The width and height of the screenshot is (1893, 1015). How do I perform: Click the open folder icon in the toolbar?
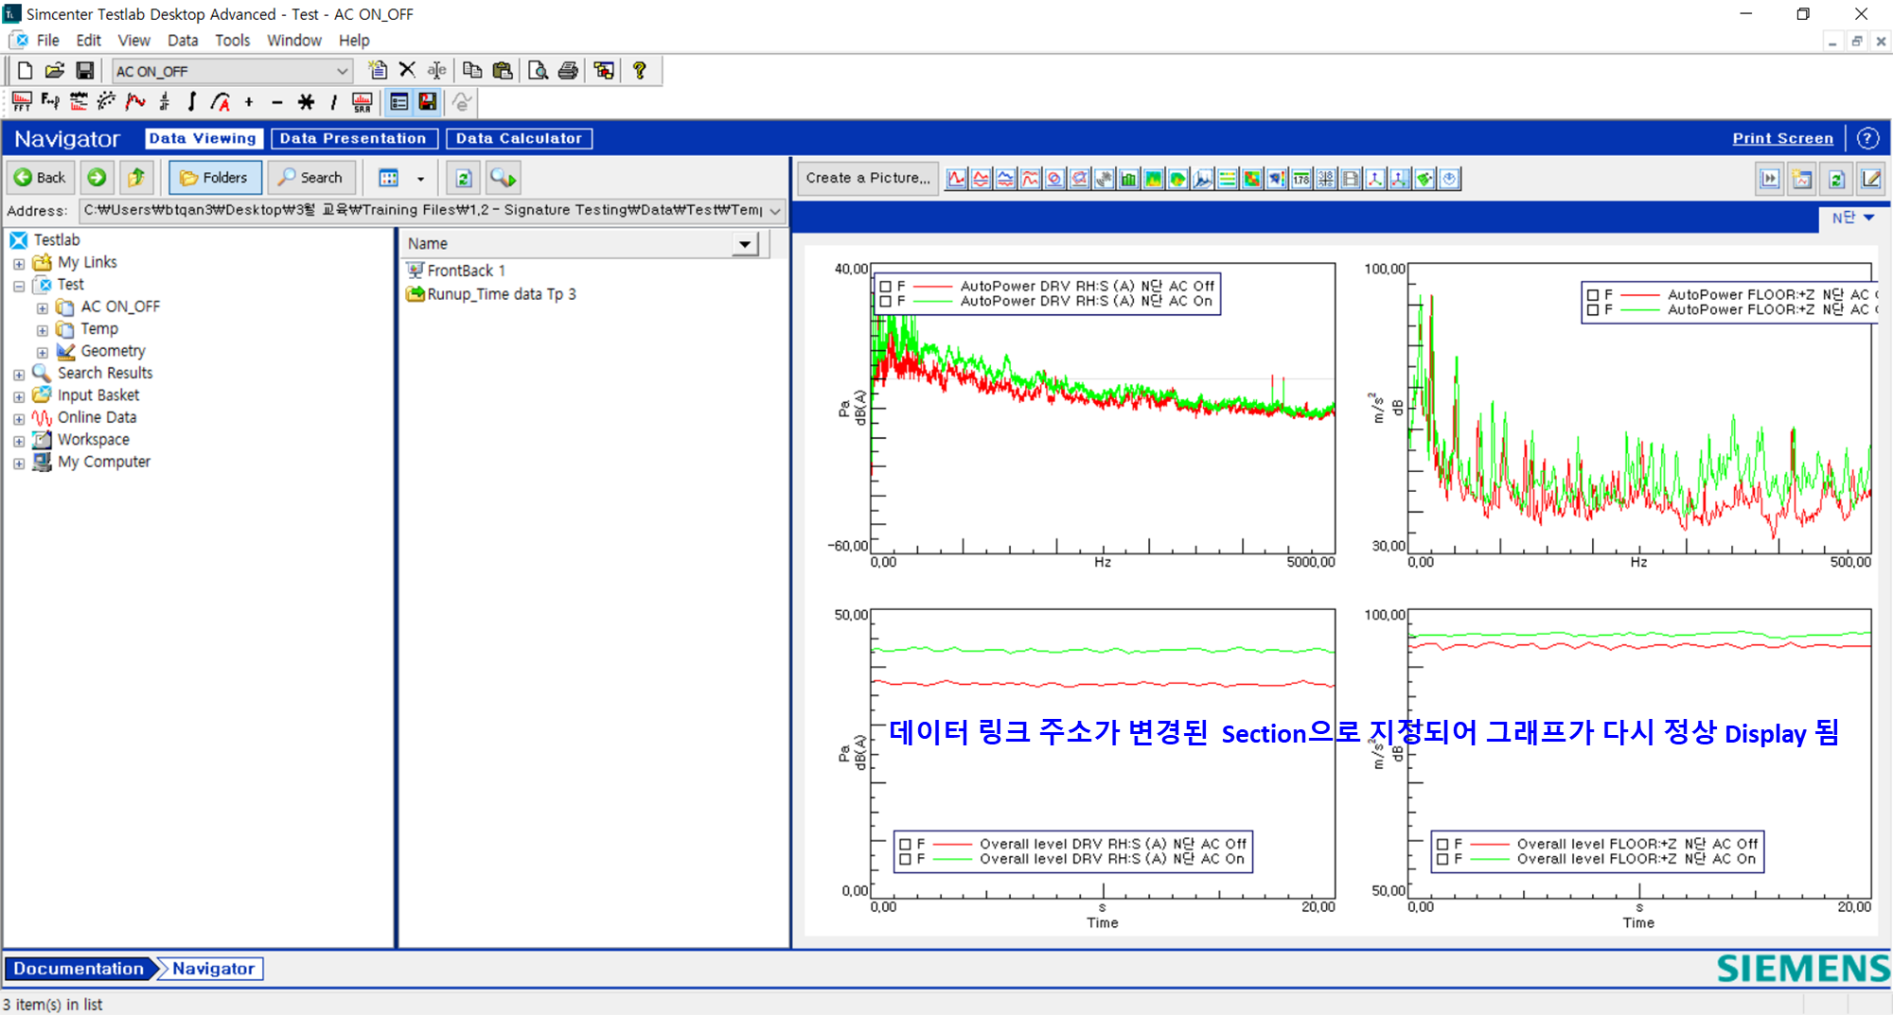55,70
